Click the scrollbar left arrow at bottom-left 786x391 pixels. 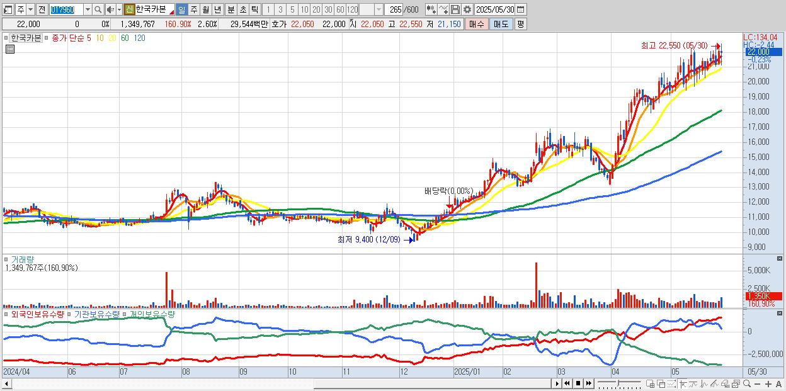(7, 383)
